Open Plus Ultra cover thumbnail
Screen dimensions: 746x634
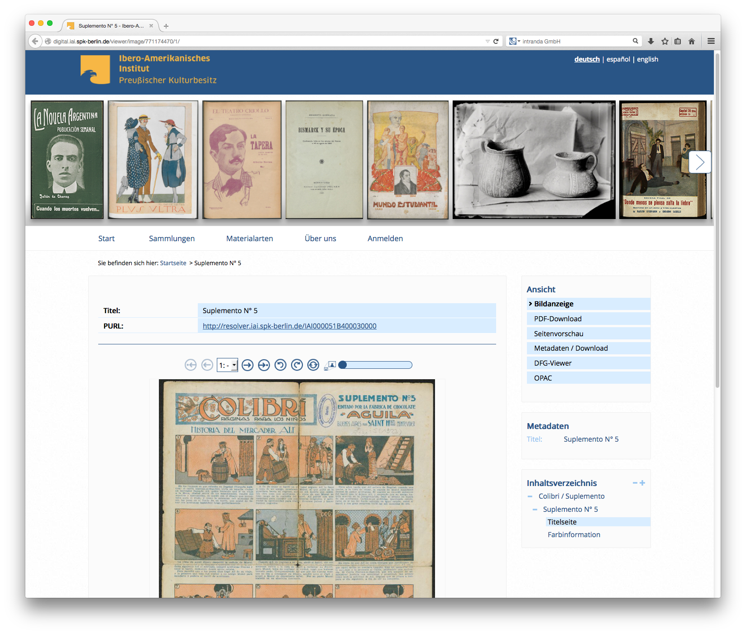tap(153, 160)
